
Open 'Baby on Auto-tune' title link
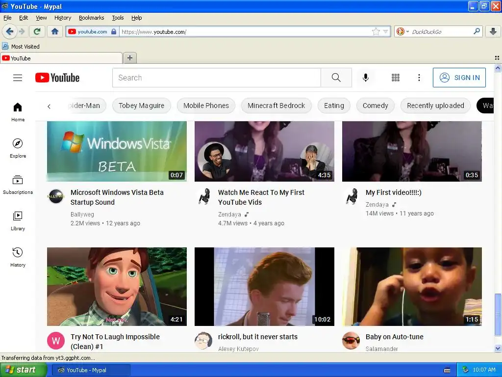tap(395, 337)
